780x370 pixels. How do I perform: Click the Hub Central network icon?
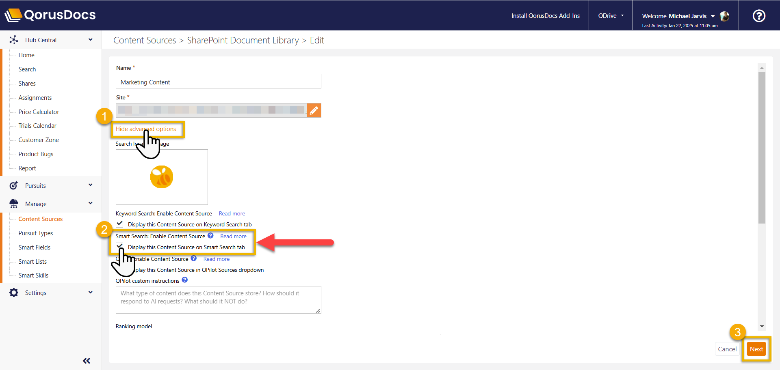pyautogui.click(x=14, y=40)
